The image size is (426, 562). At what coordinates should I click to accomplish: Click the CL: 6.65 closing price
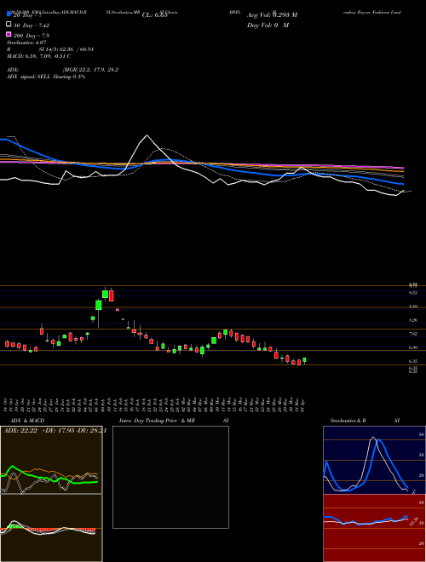pyautogui.click(x=155, y=15)
